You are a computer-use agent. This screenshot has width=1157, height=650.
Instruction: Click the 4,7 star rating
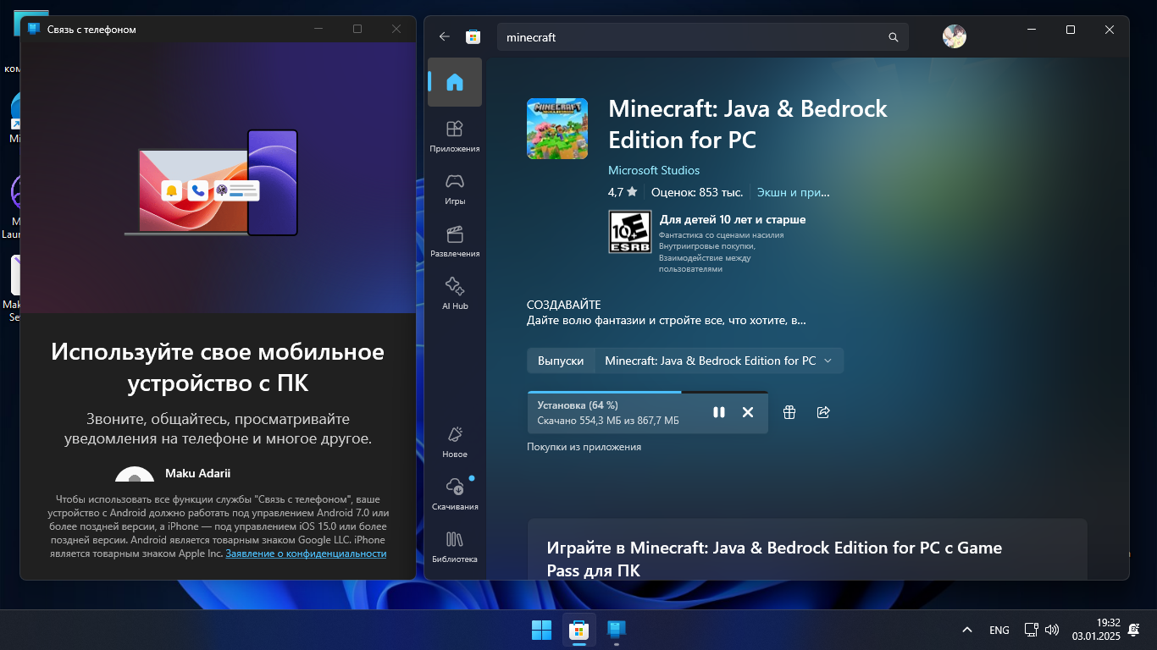(623, 192)
